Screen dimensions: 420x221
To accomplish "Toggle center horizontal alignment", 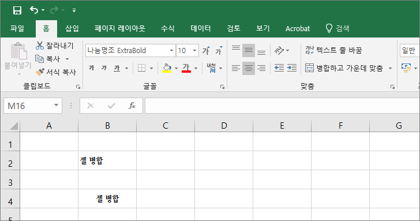I will pyautogui.click(x=249, y=68).
